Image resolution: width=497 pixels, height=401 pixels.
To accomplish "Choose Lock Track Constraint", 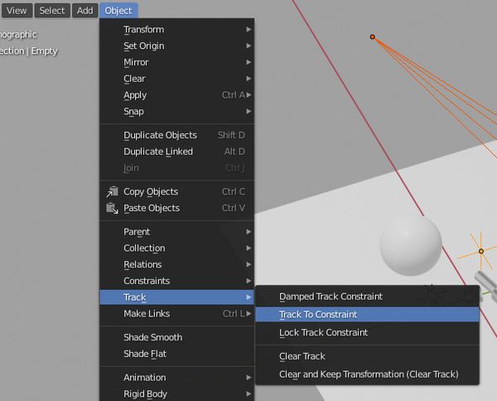I will (367, 332).
